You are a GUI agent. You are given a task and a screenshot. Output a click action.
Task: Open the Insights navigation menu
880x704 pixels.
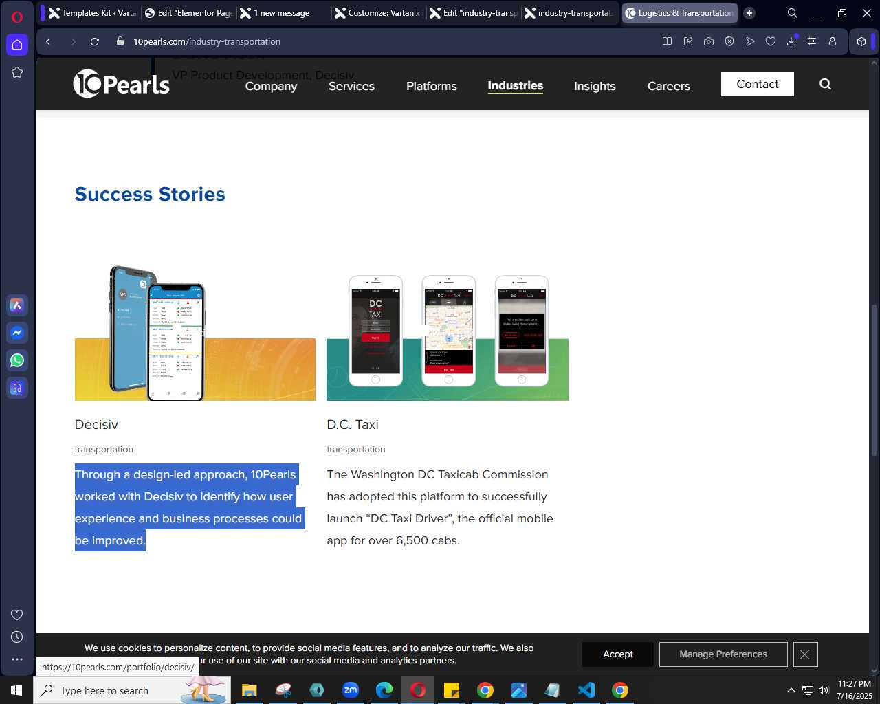coord(595,86)
